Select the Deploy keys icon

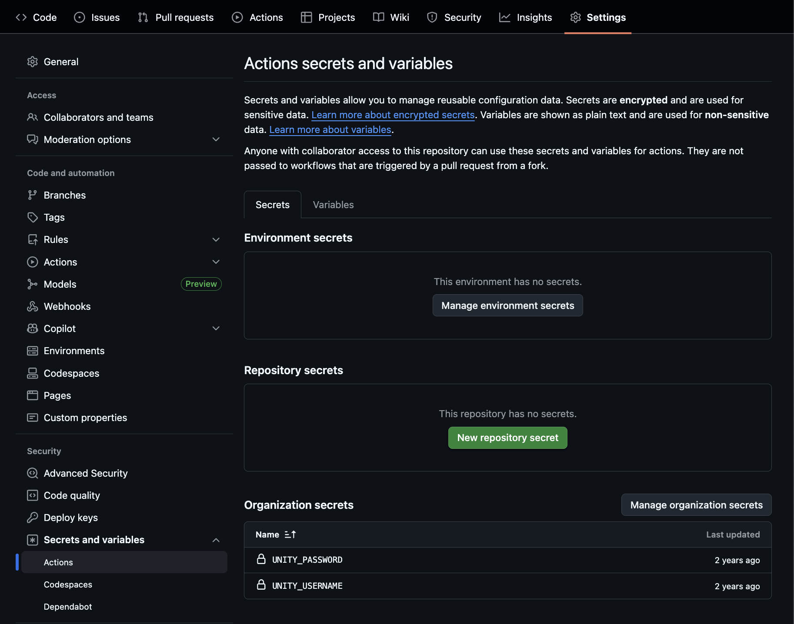[33, 517]
